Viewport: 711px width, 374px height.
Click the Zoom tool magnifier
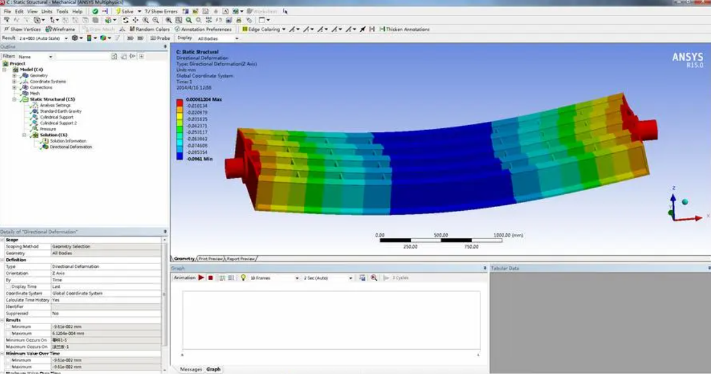pyautogui.click(x=146, y=20)
